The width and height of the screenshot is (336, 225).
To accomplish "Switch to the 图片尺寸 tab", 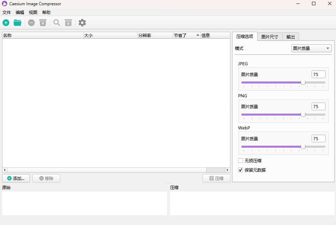I will click(270, 37).
